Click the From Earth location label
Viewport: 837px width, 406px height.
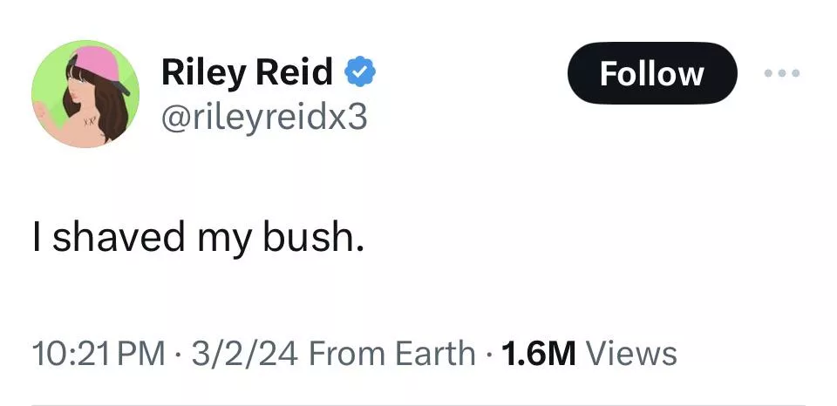coord(393,353)
